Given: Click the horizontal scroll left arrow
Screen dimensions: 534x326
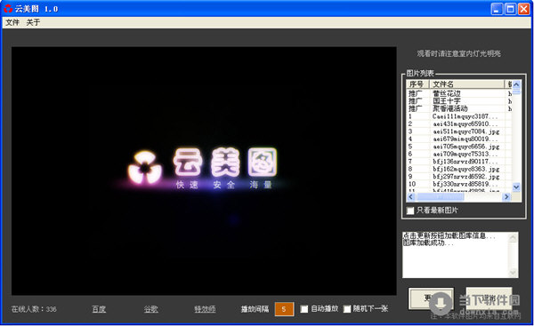Looking at the screenshot, I should [410, 197].
